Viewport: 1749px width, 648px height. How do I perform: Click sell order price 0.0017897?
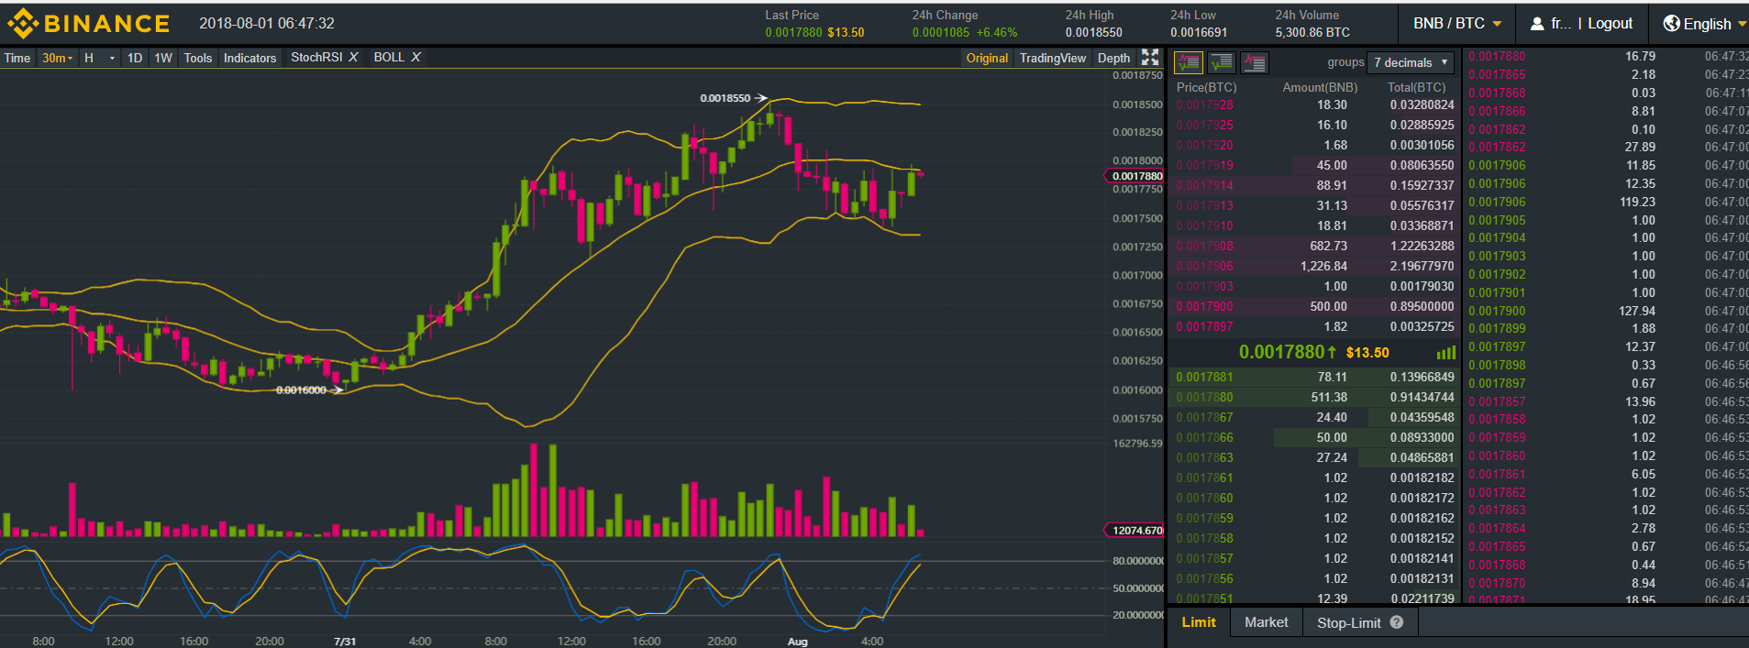click(x=1204, y=326)
